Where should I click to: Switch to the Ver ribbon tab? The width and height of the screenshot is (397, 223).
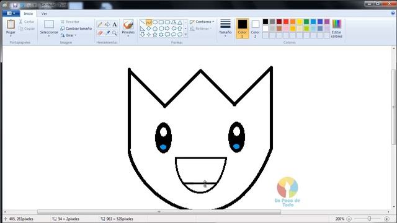tap(44, 14)
